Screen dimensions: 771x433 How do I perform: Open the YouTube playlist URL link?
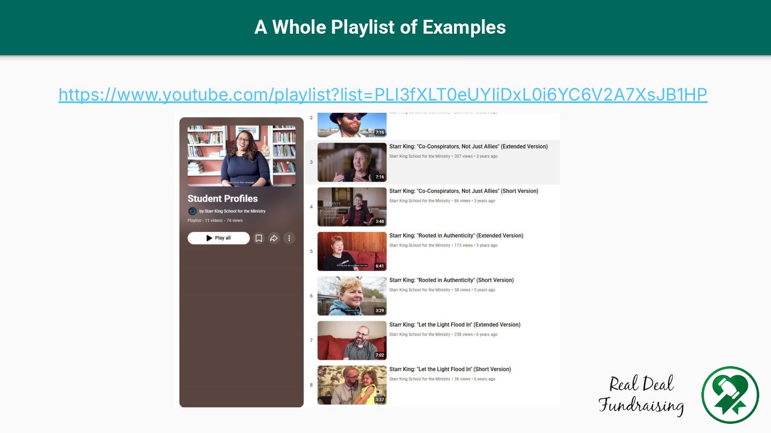coord(383,95)
